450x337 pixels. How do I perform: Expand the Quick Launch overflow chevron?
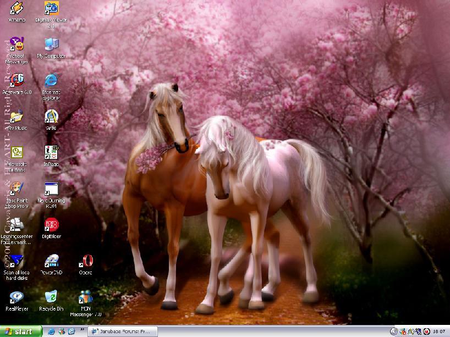[x=83, y=330]
